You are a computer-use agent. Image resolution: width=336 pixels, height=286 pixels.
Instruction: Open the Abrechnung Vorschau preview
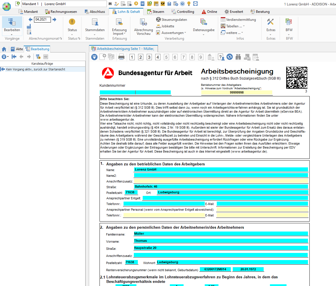(x=143, y=27)
